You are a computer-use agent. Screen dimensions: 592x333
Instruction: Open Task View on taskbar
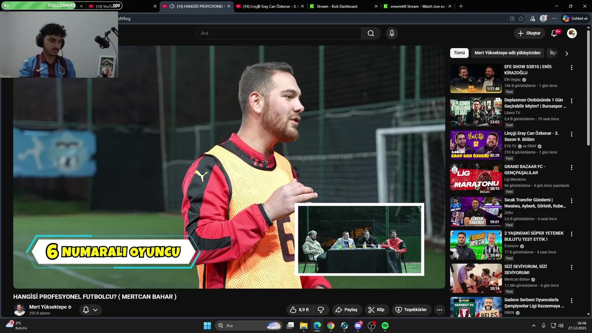coord(290,326)
